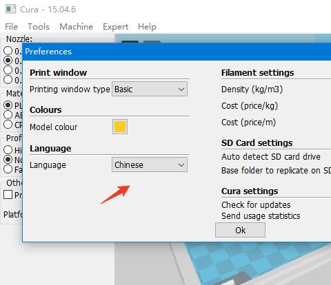The image size is (331, 285).
Task: Click the Cost (price/m) label
Action: click(248, 123)
